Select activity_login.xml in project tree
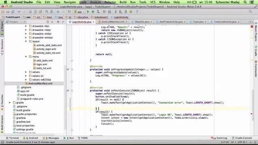 46,49
